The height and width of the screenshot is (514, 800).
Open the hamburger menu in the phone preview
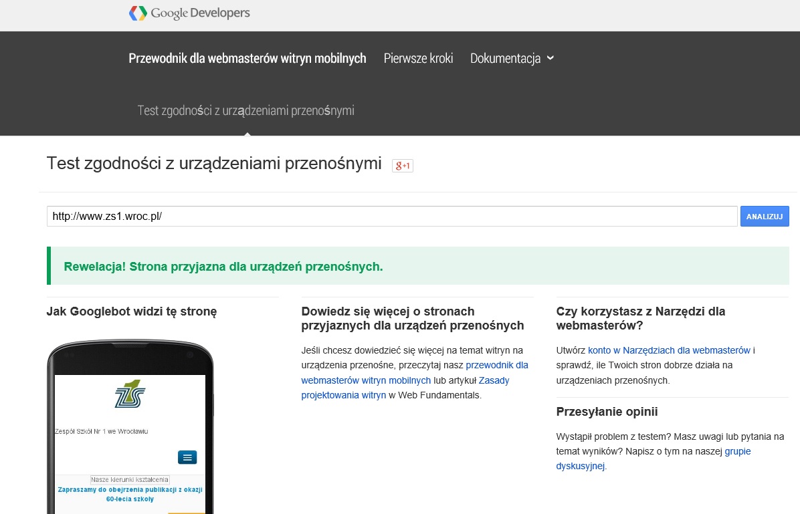pyautogui.click(x=186, y=457)
